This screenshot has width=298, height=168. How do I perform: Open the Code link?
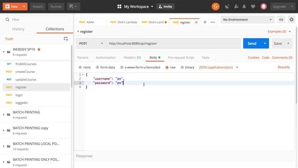pyautogui.click(x=265, y=57)
